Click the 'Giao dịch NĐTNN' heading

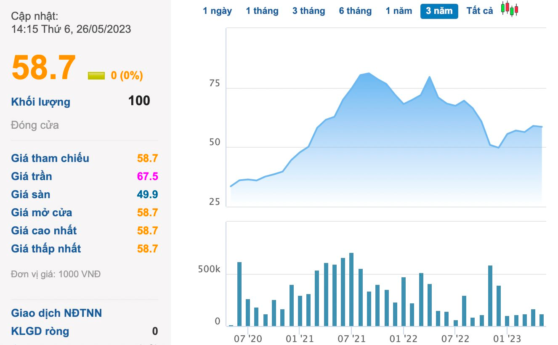click(x=56, y=313)
